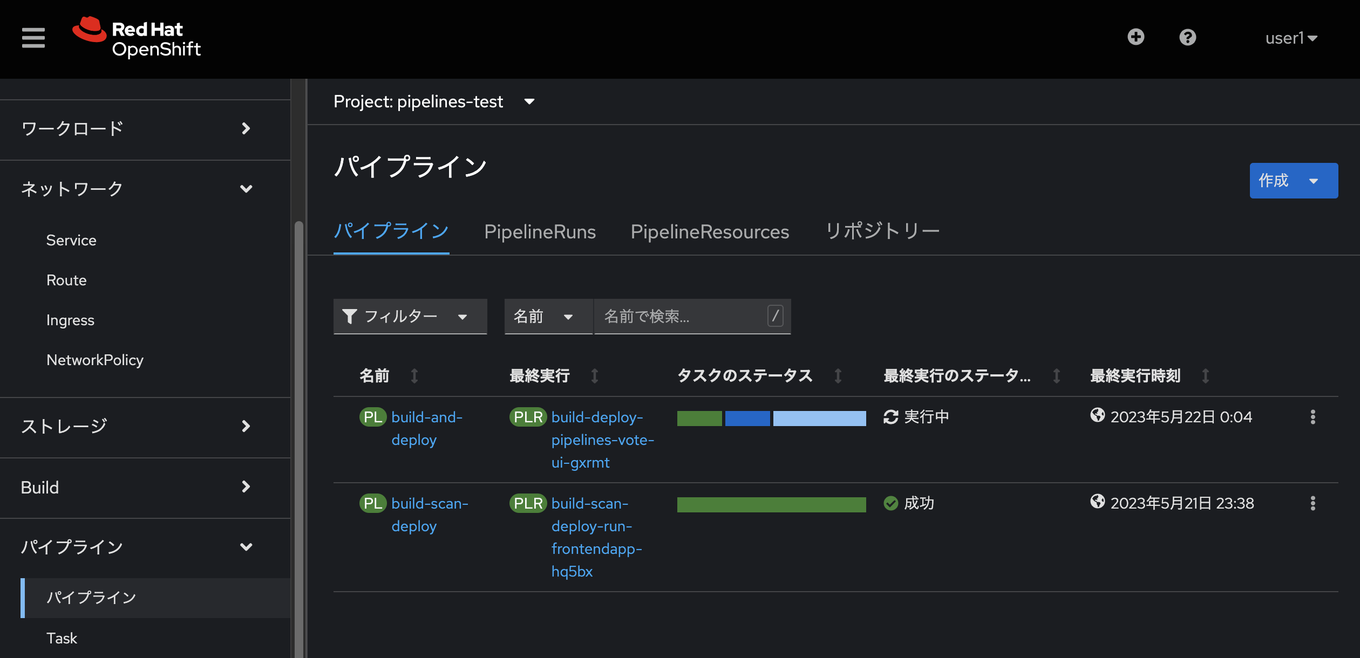Viewport: 1360px width, 658px height.
Task: Click the 実行中 running status
Action: point(926,417)
